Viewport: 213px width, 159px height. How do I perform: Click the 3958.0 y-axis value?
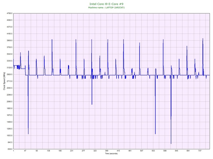pos(10,41)
